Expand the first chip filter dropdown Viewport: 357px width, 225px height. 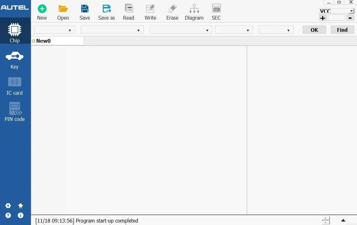click(54, 30)
